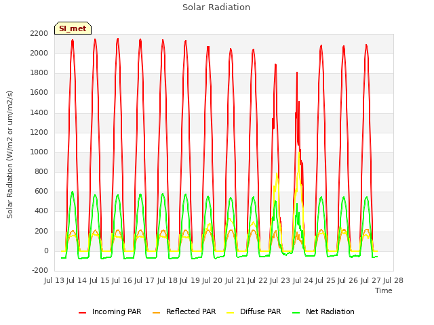Click the 400 y-axis tick label

pos(41,211)
